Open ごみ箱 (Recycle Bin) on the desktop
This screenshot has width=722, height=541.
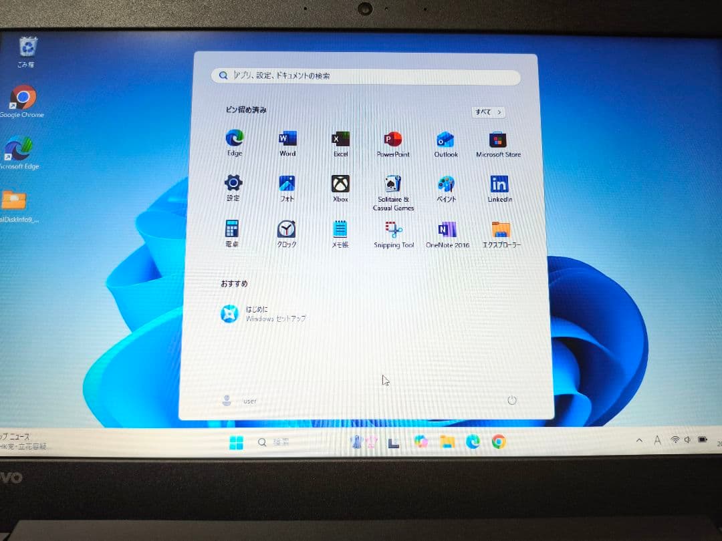point(27,47)
